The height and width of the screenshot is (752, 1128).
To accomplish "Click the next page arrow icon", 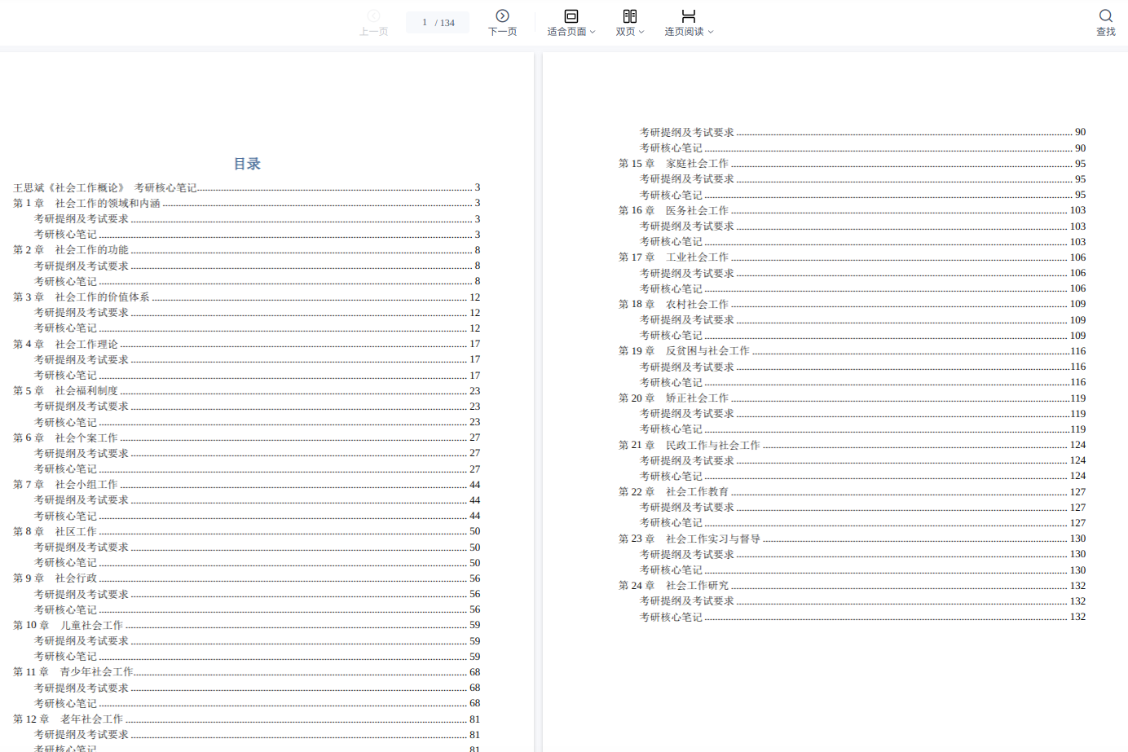I will tap(502, 15).
